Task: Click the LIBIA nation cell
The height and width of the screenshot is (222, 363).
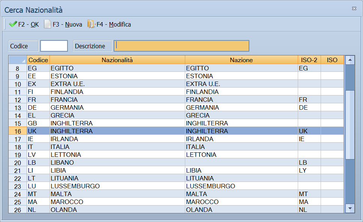Action: point(241,170)
